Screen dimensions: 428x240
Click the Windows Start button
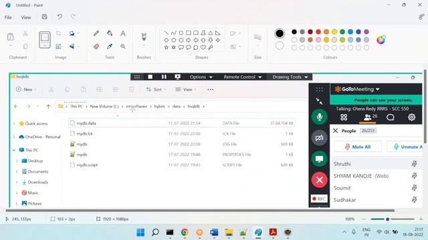point(140,232)
